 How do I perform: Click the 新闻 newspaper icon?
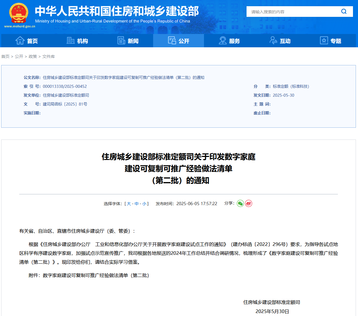(x=121, y=40)
